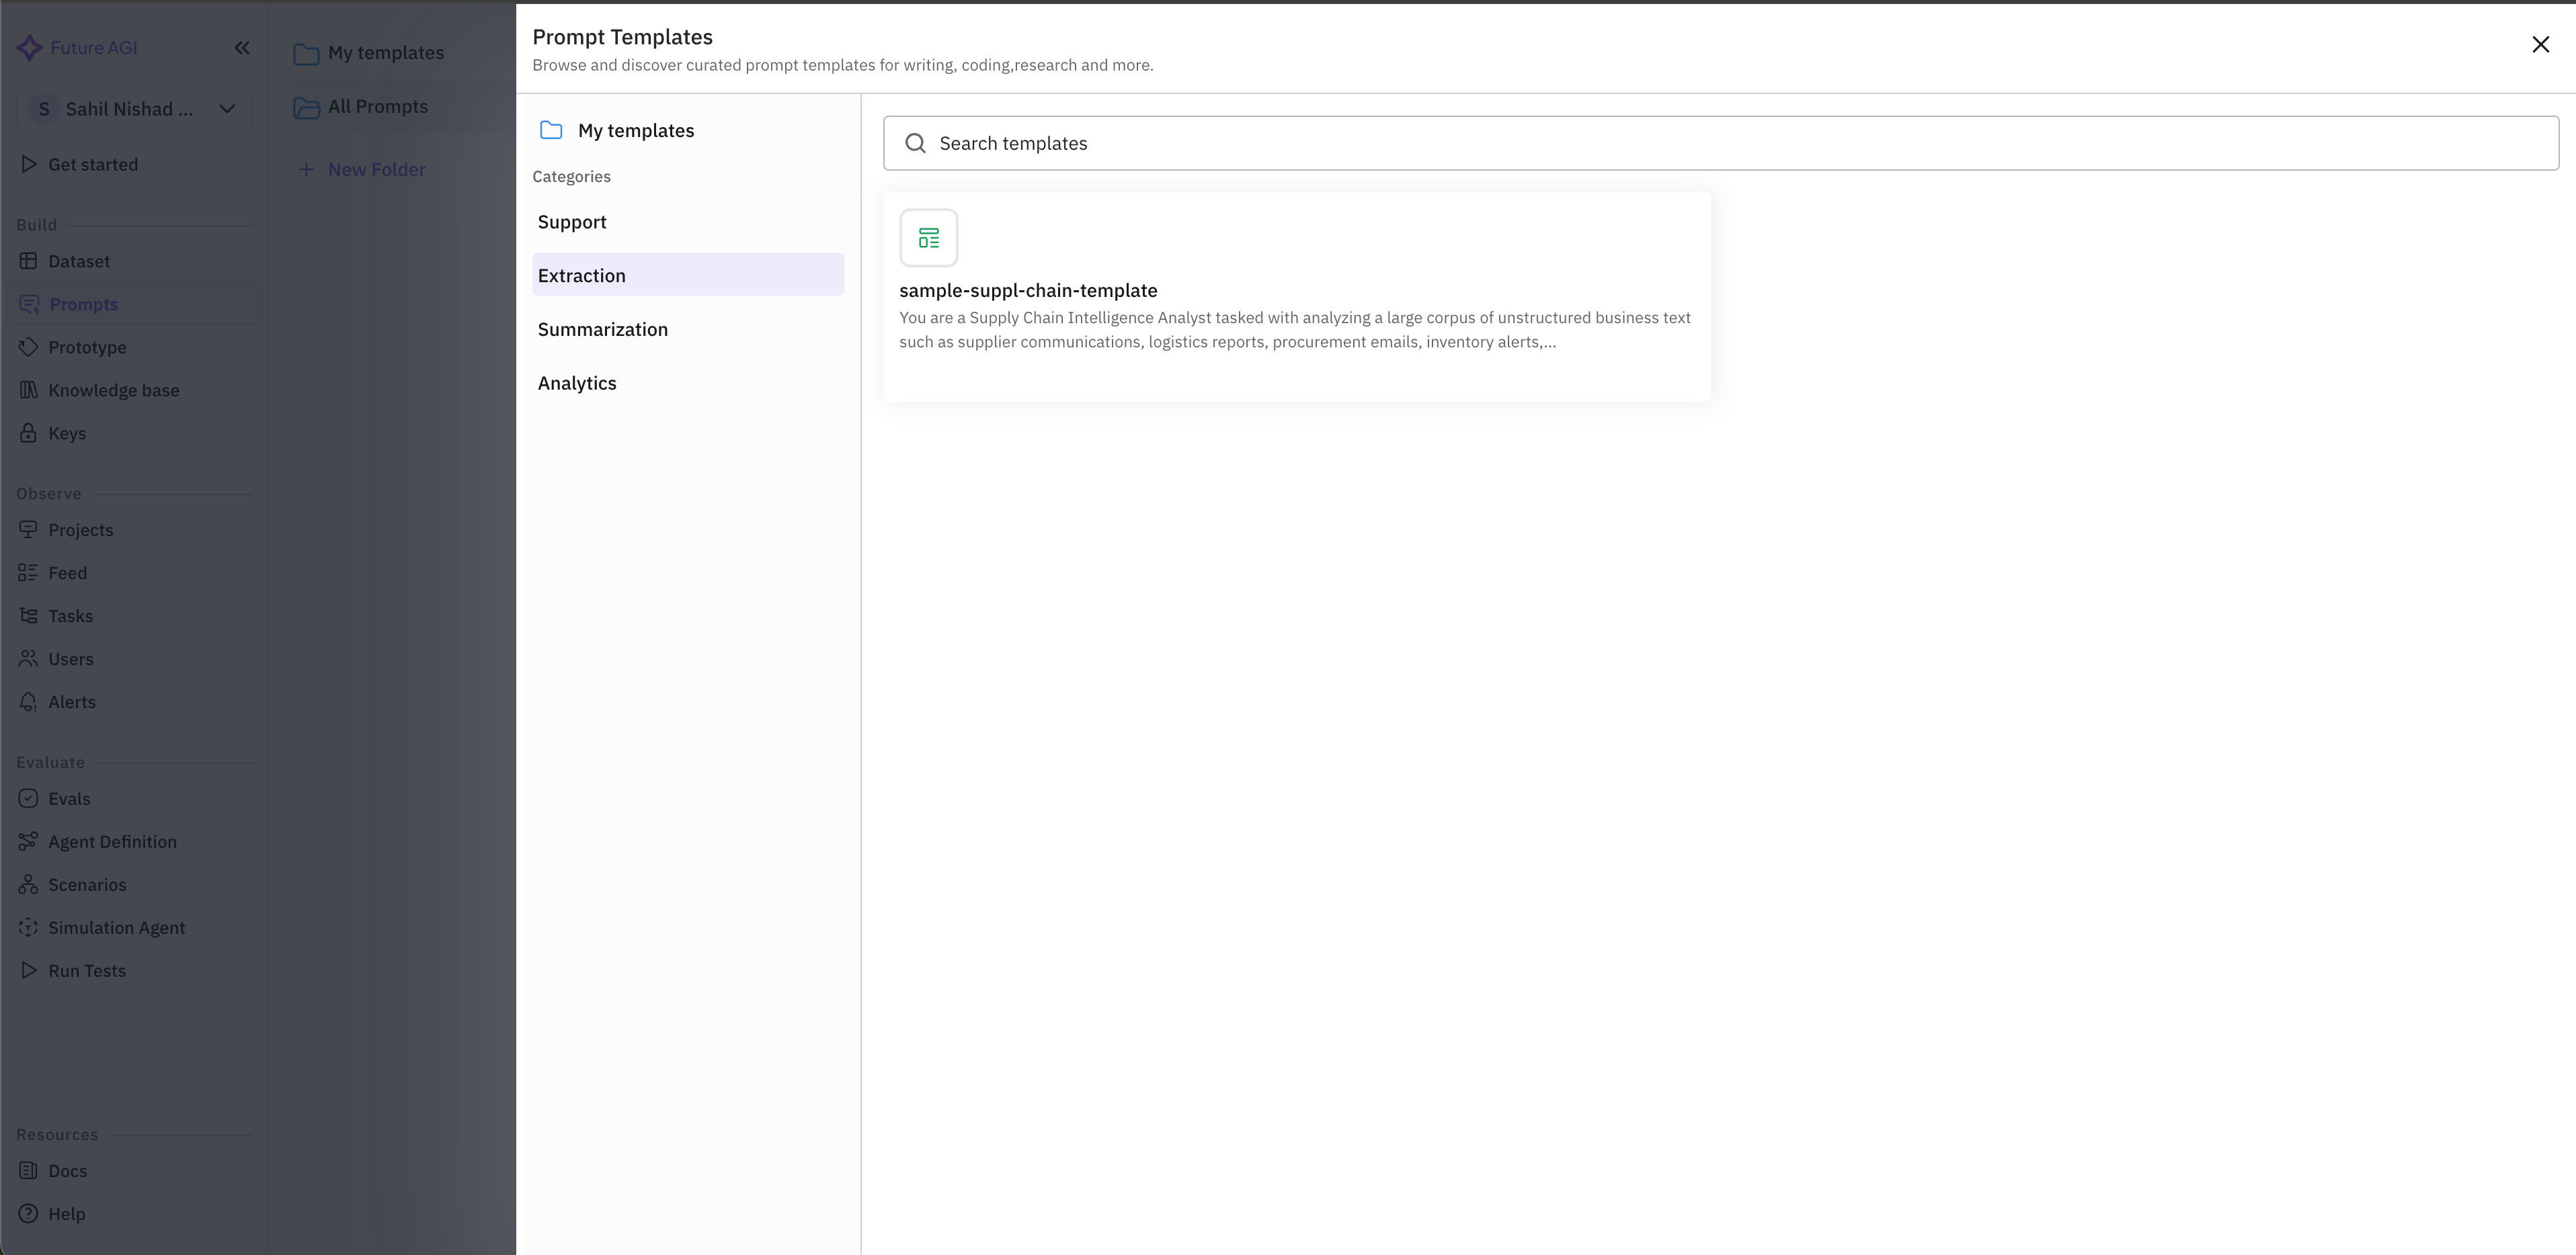This screenshot has width=2576, height=1255.
Task: Select the Prompts sidebar icon
Action: point(28,304)
